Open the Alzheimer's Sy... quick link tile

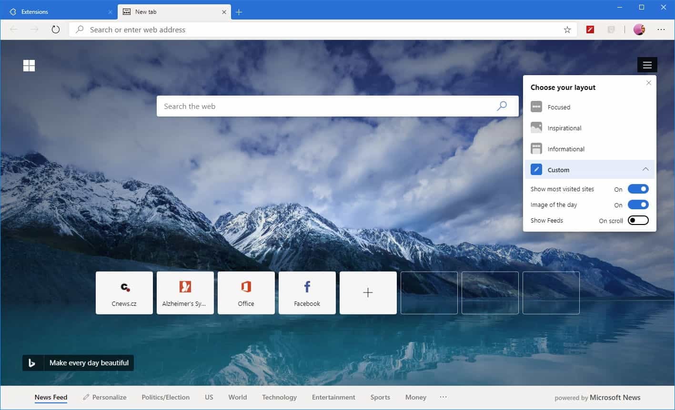click(185, 293)
